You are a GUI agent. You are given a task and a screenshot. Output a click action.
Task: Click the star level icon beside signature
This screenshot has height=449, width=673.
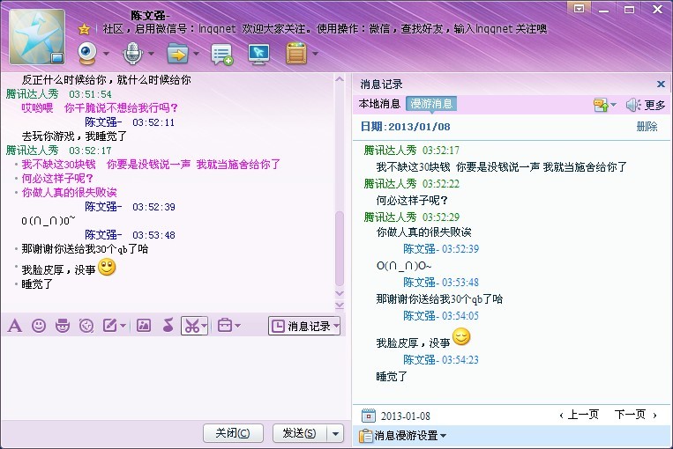pos(84,29)
